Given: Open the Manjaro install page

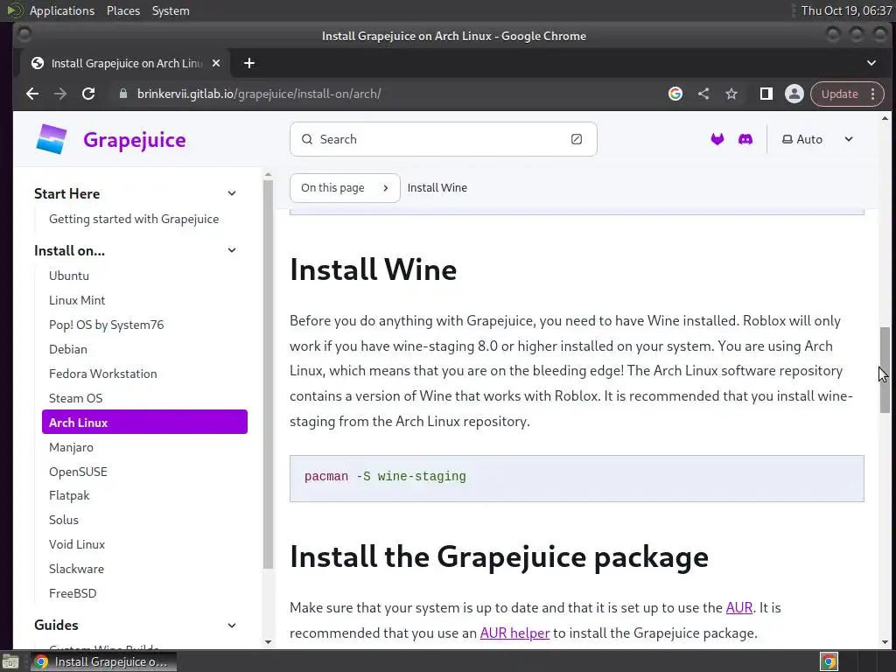Looking at the screenshot, I should (71, 447).
